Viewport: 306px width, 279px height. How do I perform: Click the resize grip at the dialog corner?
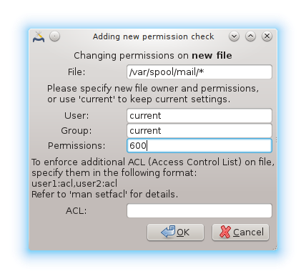(275, 248)
